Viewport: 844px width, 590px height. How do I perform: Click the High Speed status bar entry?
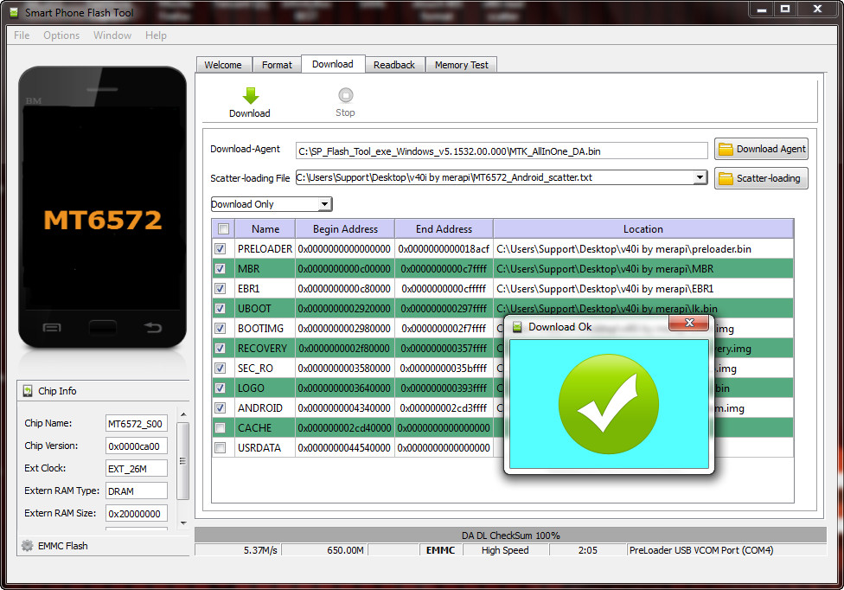[x=505, y=550]
